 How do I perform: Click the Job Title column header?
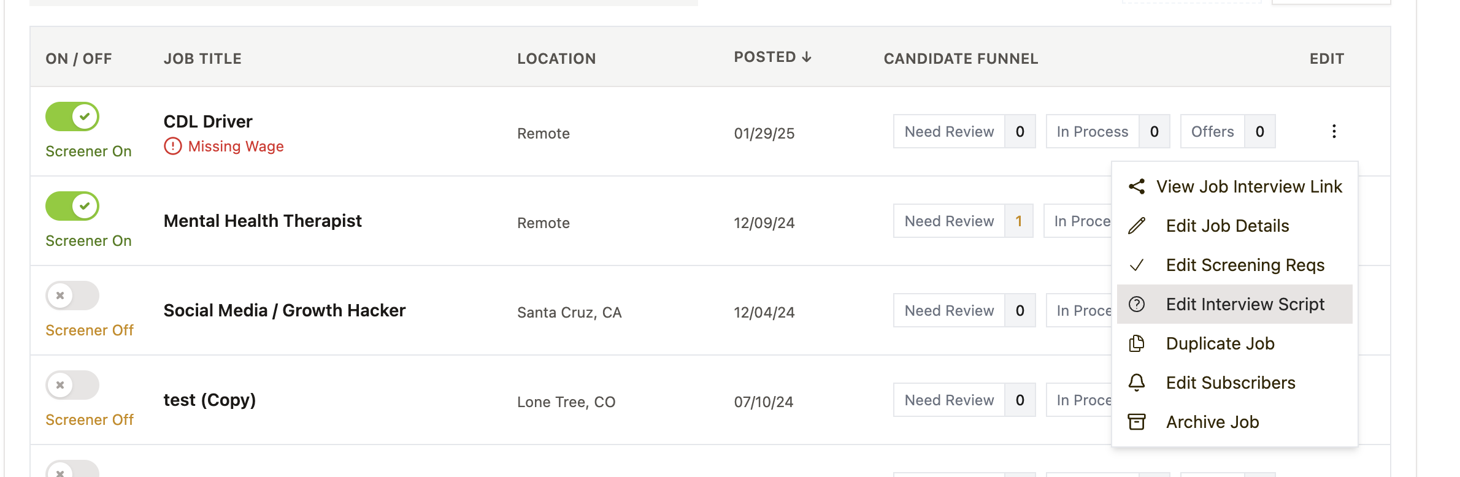tap(202, 58)
